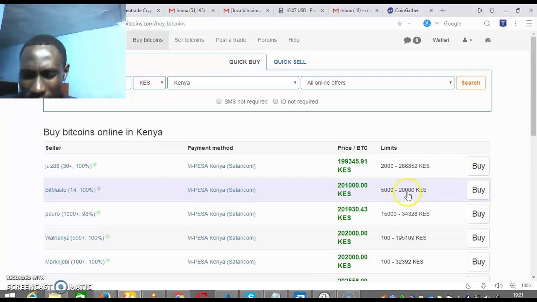Open seller Walhanyz profile link
The image size is (537, 302).
point(75,238)
